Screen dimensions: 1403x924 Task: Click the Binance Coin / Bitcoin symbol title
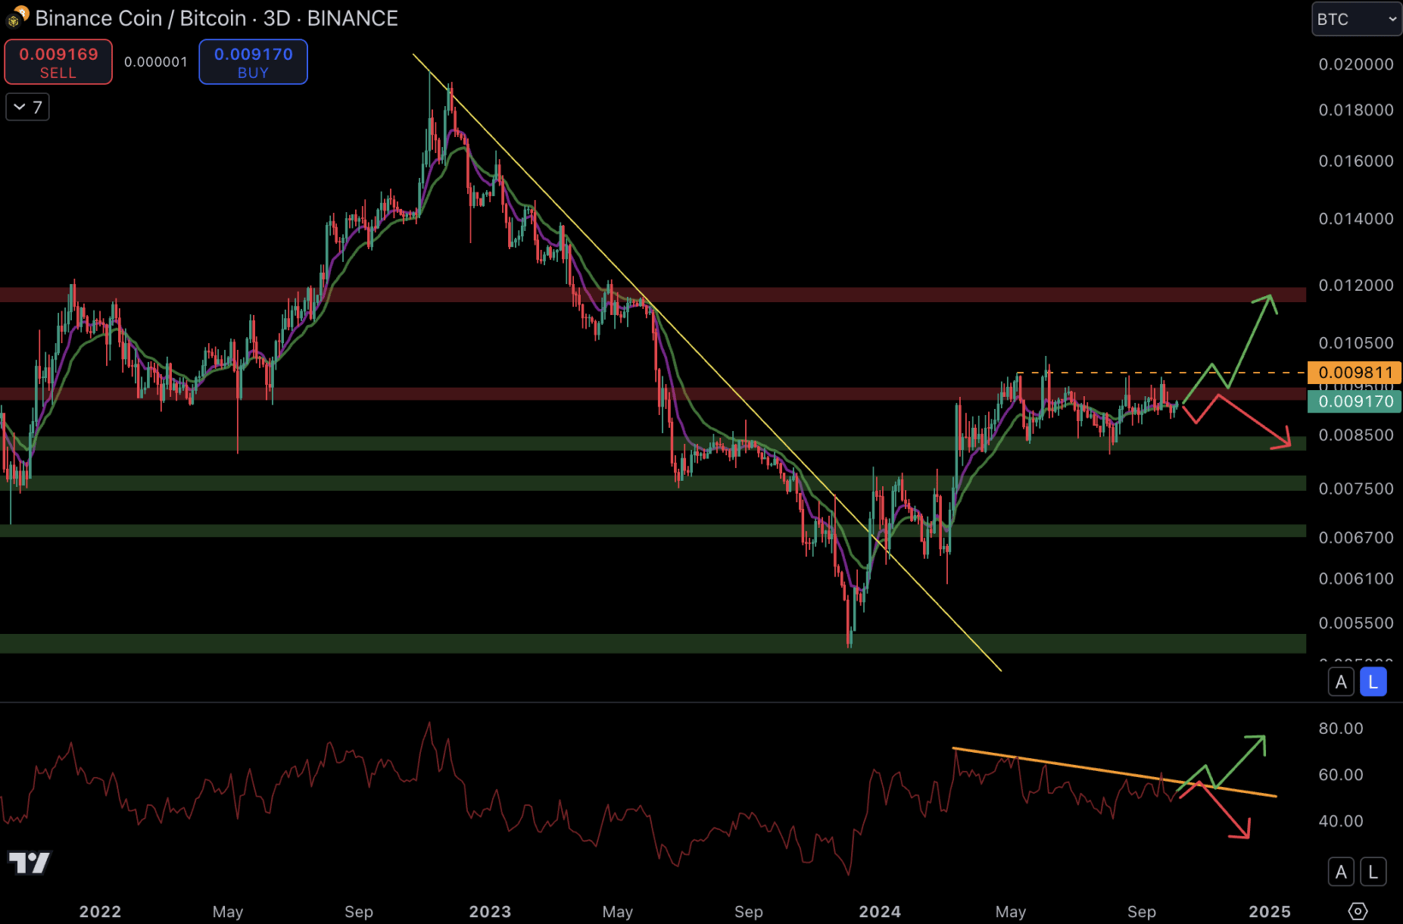[141, 18]
